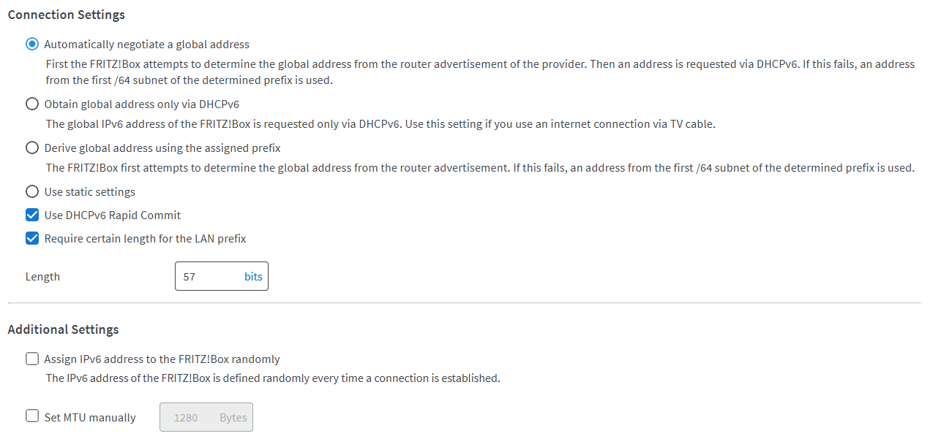Image resolution: width=930 pixels, height=447 pixels.
Task: Click the 'Connection Settings' heading
Action: (66, 15)
